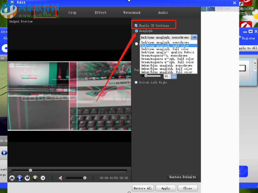Choose Red/cyan anaglyph quality Dubois option
Viewport: 258px width, 193px height.
[169, 52]
